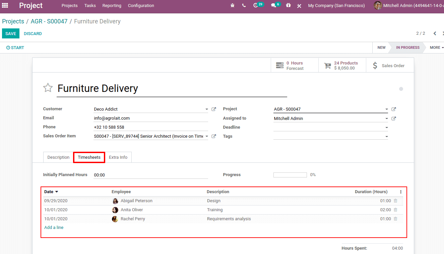Click the kanban state grey dot
444x254 pixels.
coord(401,89)
